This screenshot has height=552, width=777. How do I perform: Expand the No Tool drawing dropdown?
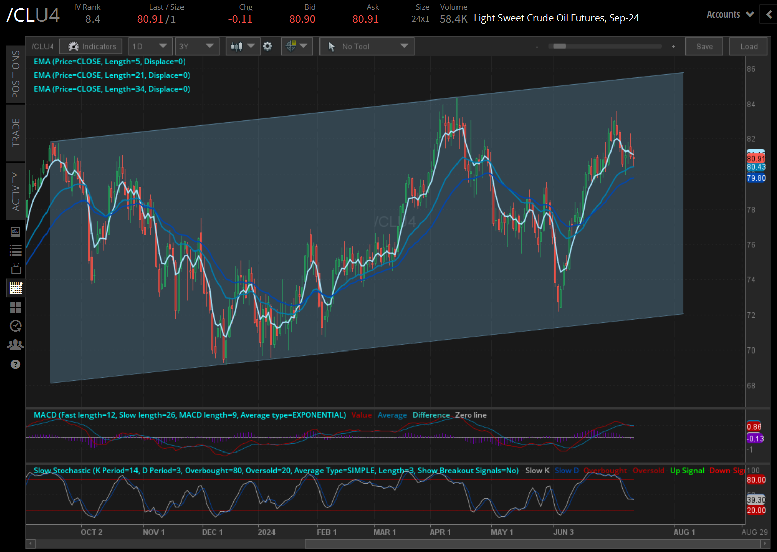(367, 46)
